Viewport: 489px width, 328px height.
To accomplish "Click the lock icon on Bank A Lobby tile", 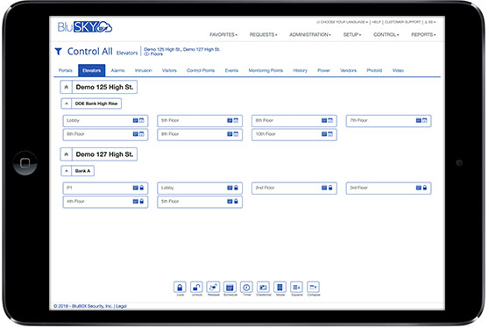I will [x=236, y=188].
